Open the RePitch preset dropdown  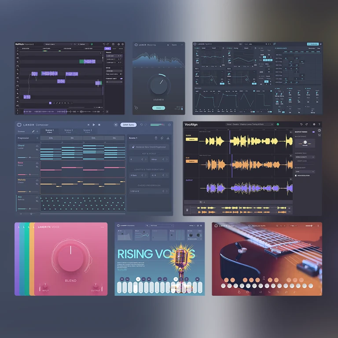(x=58, y=44)
